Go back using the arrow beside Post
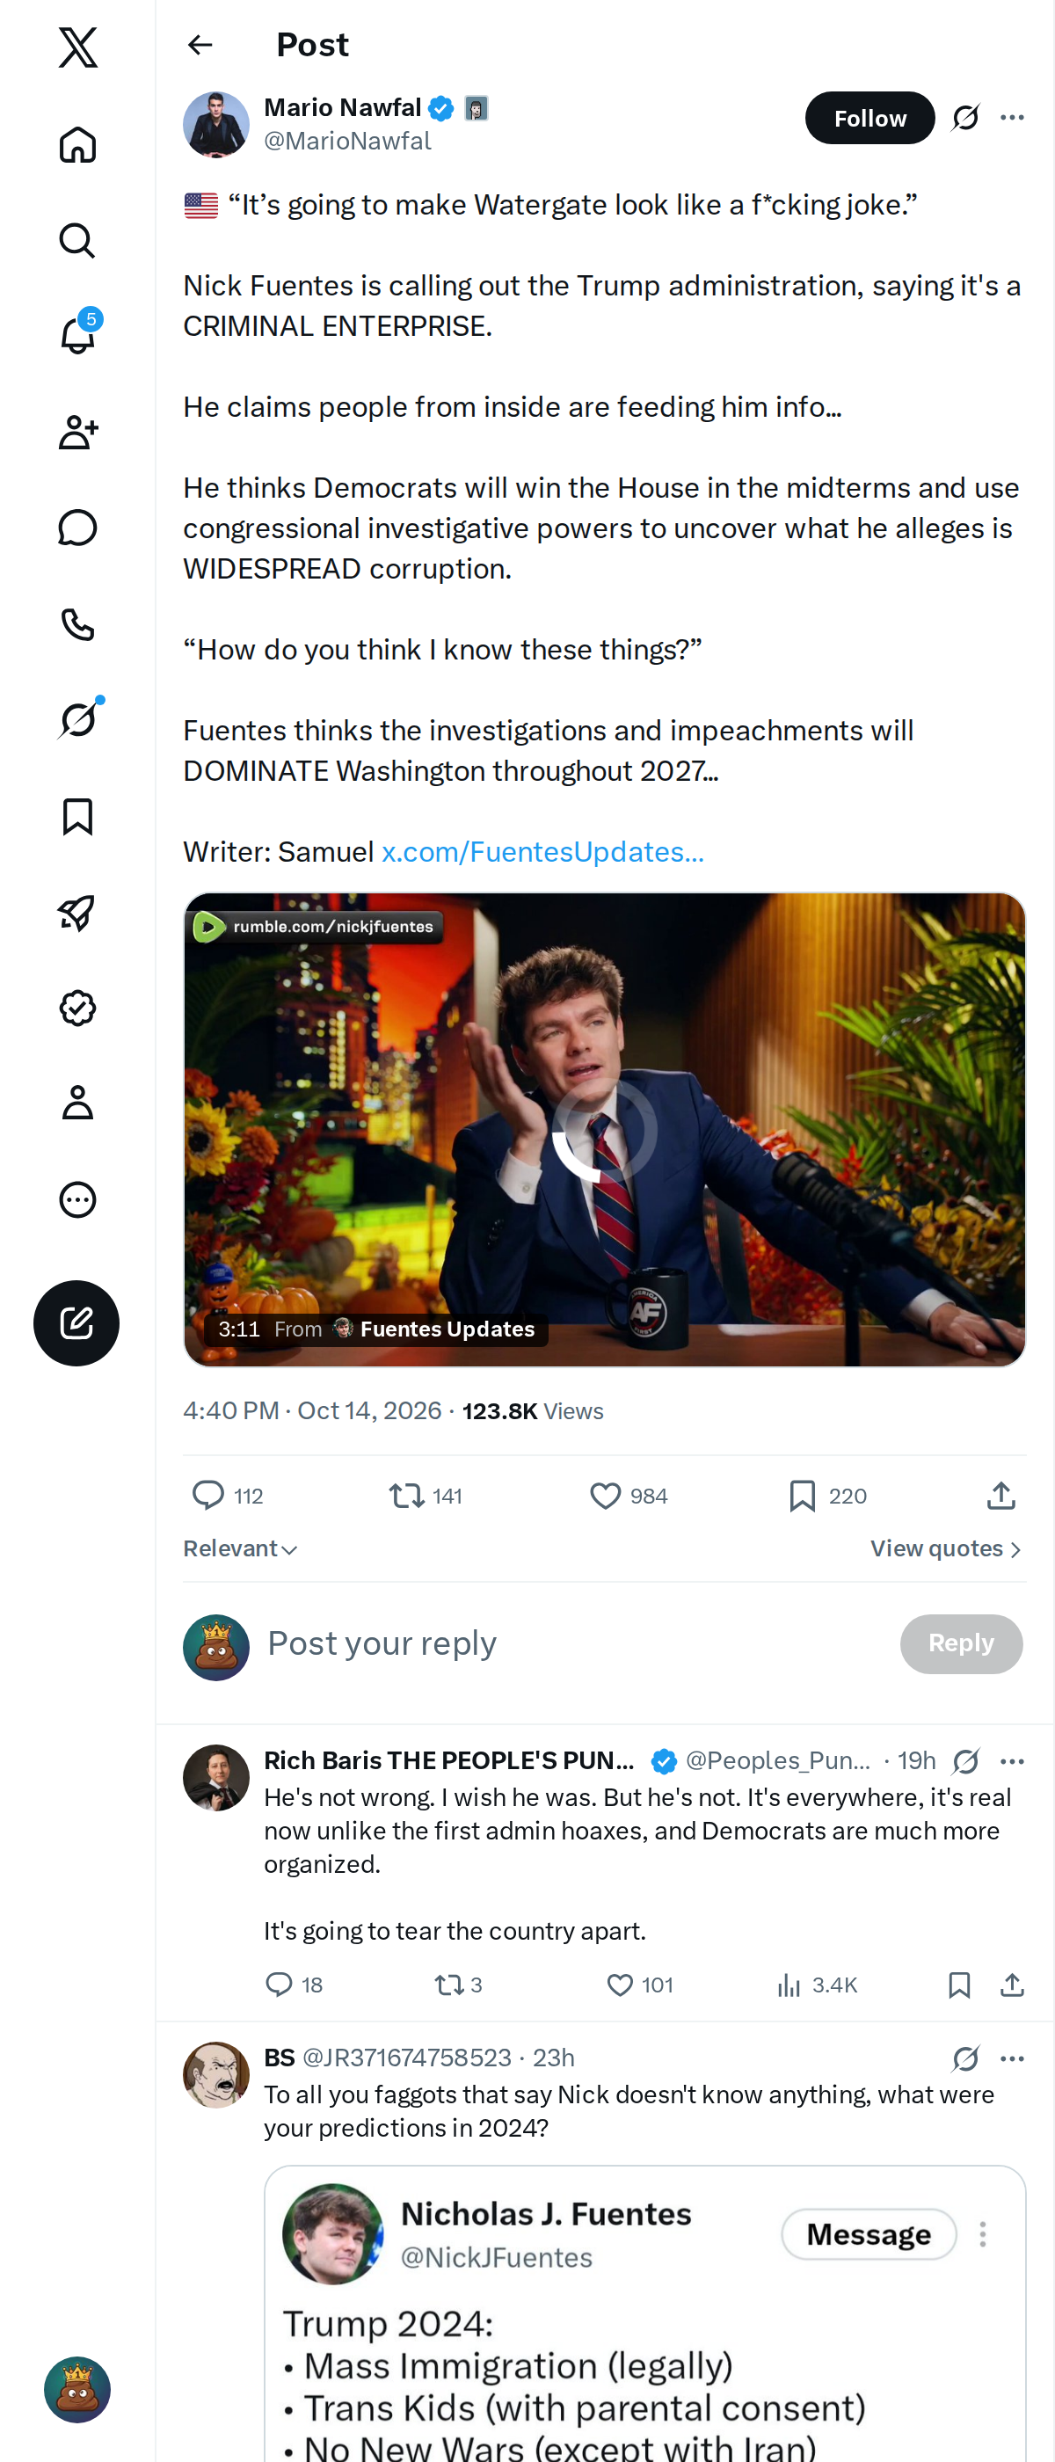 coord(200,45)
